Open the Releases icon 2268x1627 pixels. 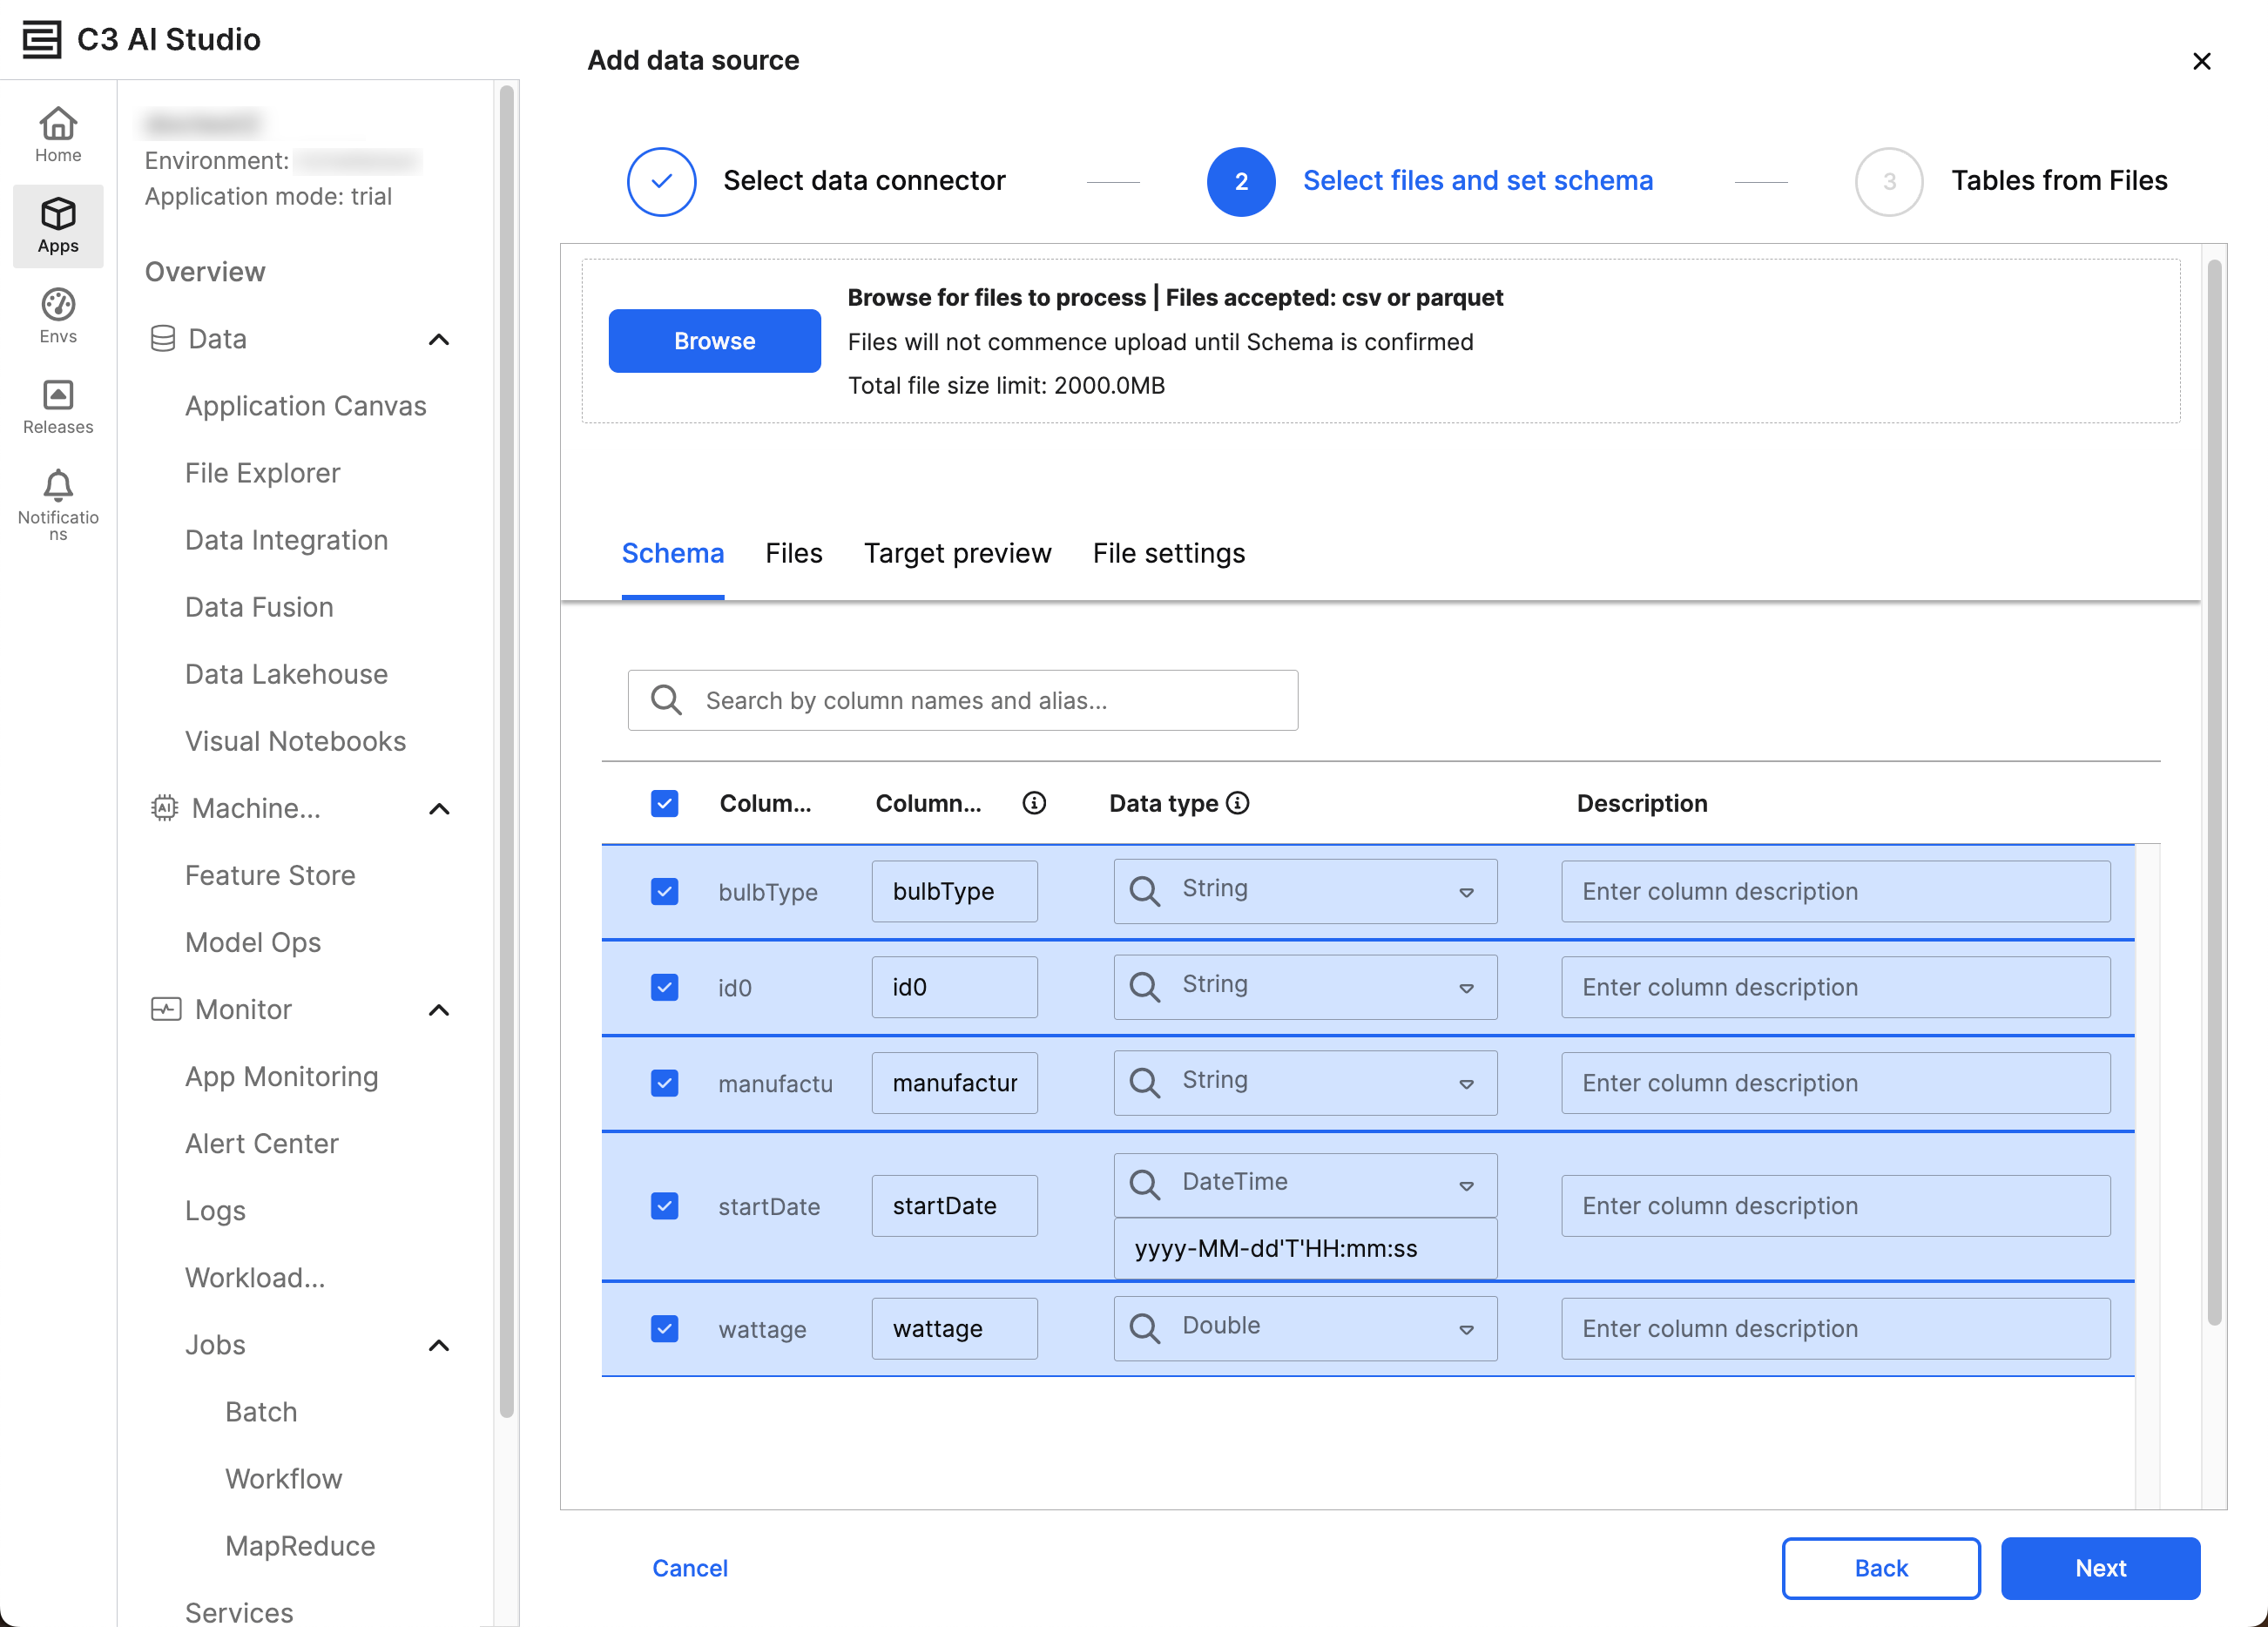[58, 396]
